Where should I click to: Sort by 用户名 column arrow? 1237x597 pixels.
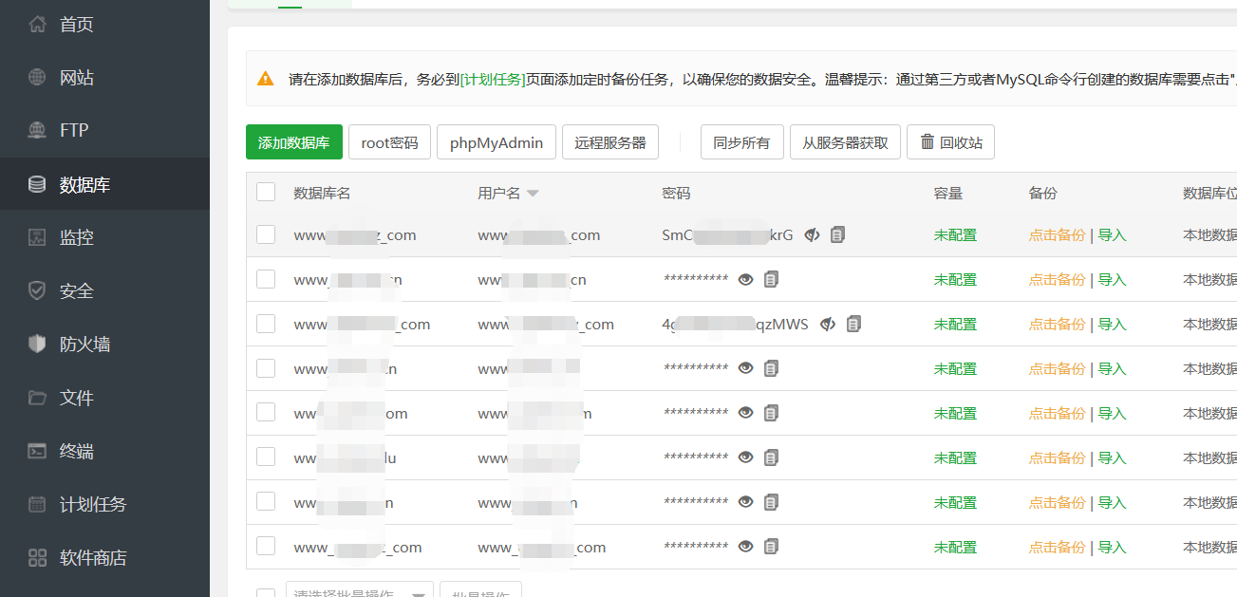tap(533, 194)
